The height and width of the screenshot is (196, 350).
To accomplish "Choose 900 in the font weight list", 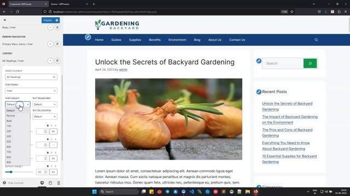I will pyautogui.click(x=17, y=162).
